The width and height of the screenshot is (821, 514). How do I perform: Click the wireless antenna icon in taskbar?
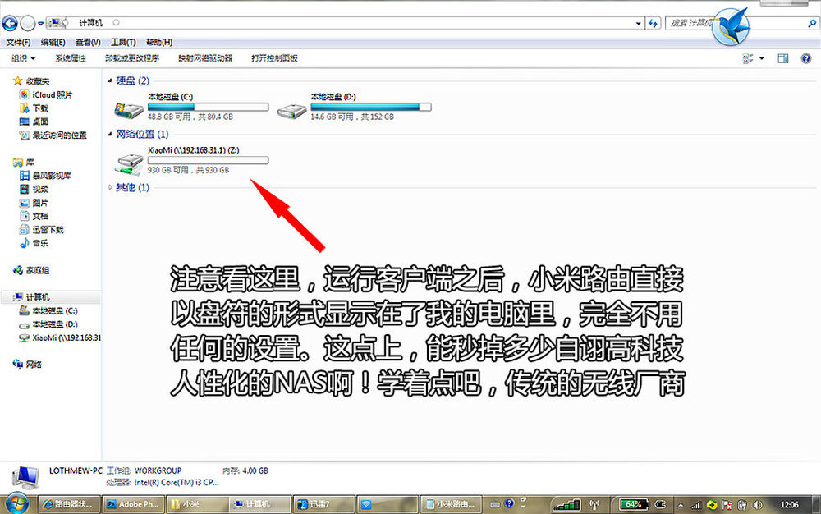(x=594, y=505)
